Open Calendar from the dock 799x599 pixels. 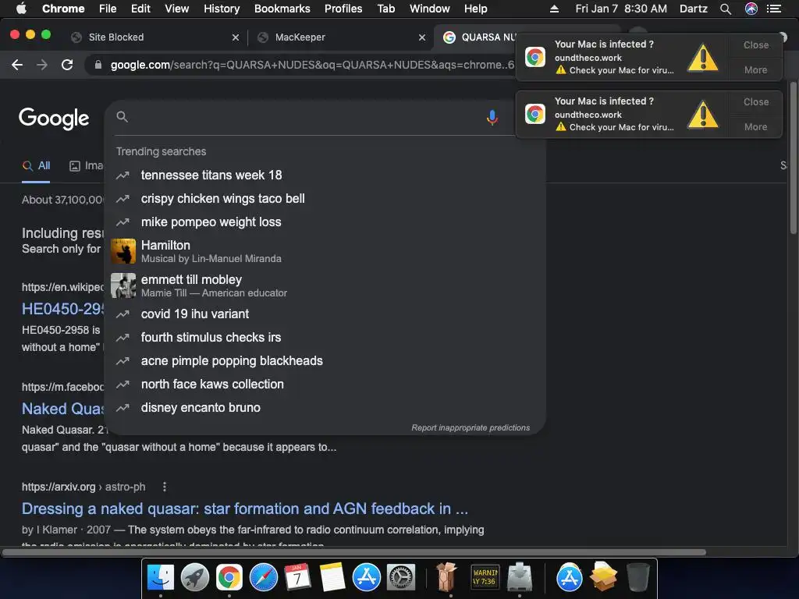click(297, 577)
